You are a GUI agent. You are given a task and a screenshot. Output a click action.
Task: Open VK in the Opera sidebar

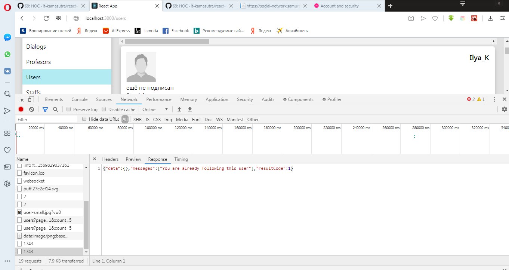(x=7, y=71)
